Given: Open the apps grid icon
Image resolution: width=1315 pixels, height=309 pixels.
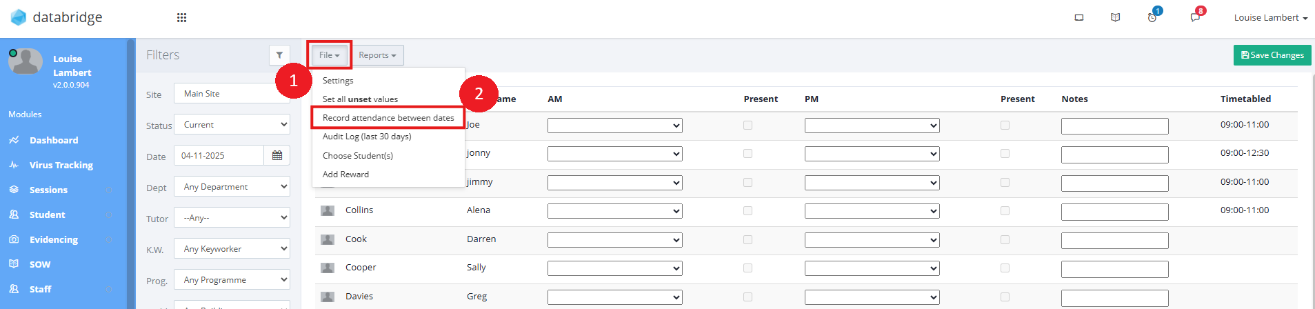Looking at the screenshot, I should click(181, 18).
